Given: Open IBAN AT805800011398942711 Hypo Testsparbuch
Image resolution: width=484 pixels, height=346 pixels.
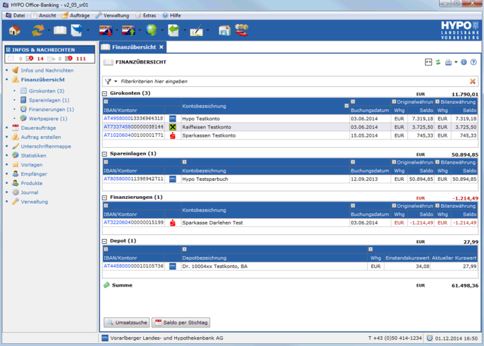Looking at the screenshot, I should click(133, 179).
